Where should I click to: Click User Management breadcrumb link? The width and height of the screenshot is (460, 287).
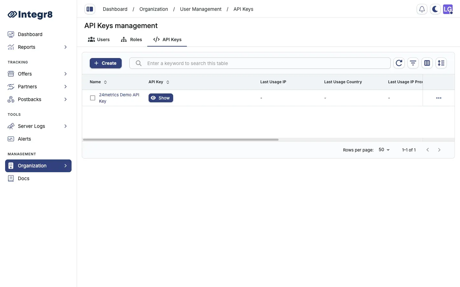pyautogui.click(x=201, y=9)
